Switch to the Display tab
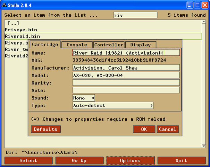Image resolution: width=210 pixels, height=167 pixels. (x=141, y=45)
